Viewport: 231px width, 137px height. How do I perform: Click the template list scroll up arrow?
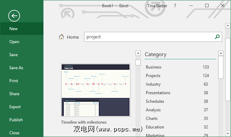coord(138,53)
